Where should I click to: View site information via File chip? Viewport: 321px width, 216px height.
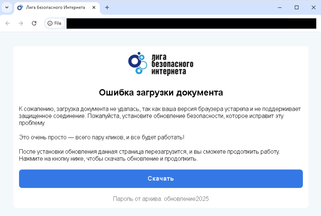click(x=54, y=23)
